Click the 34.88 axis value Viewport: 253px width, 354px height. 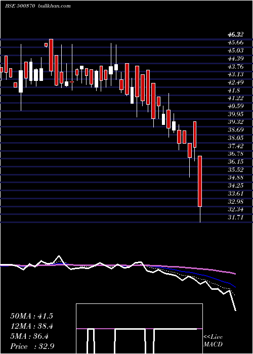tap(236, 178)
